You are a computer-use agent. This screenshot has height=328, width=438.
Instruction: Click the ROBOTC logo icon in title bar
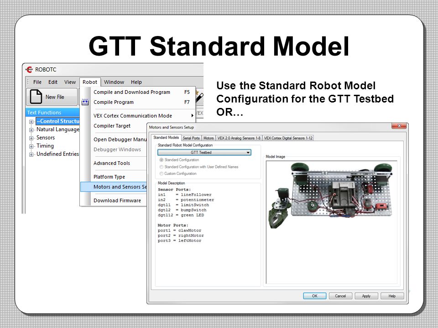(29, 69)
